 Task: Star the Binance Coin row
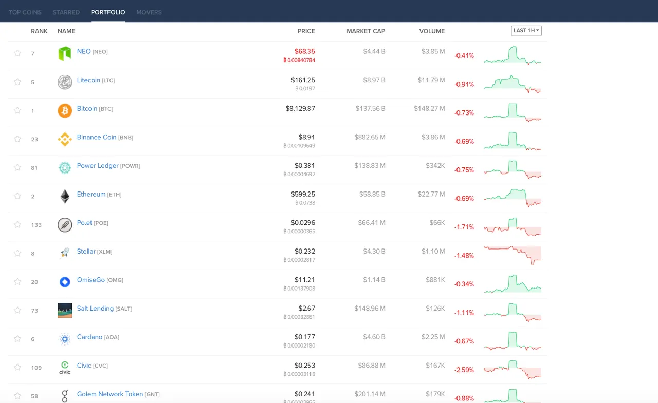[x=17, y=139]
